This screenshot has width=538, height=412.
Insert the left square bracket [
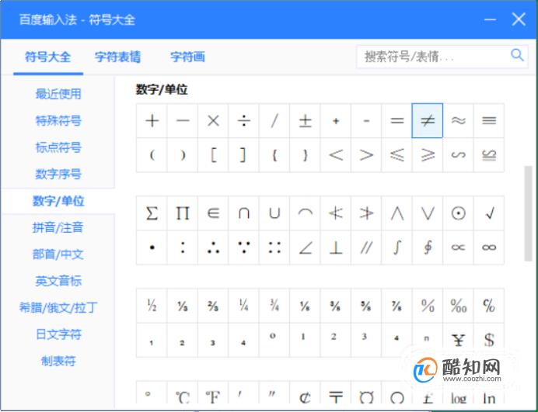(x=213, y=155)
